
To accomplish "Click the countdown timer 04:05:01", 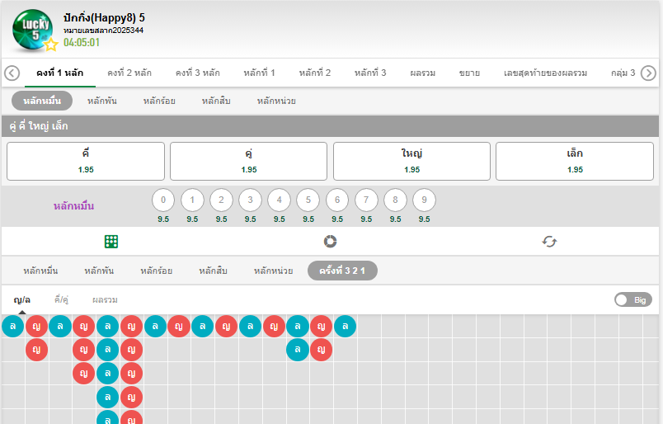I will point(82,42).
